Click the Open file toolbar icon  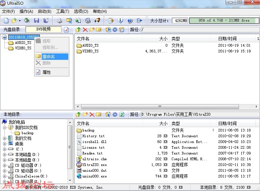[14, 21]
